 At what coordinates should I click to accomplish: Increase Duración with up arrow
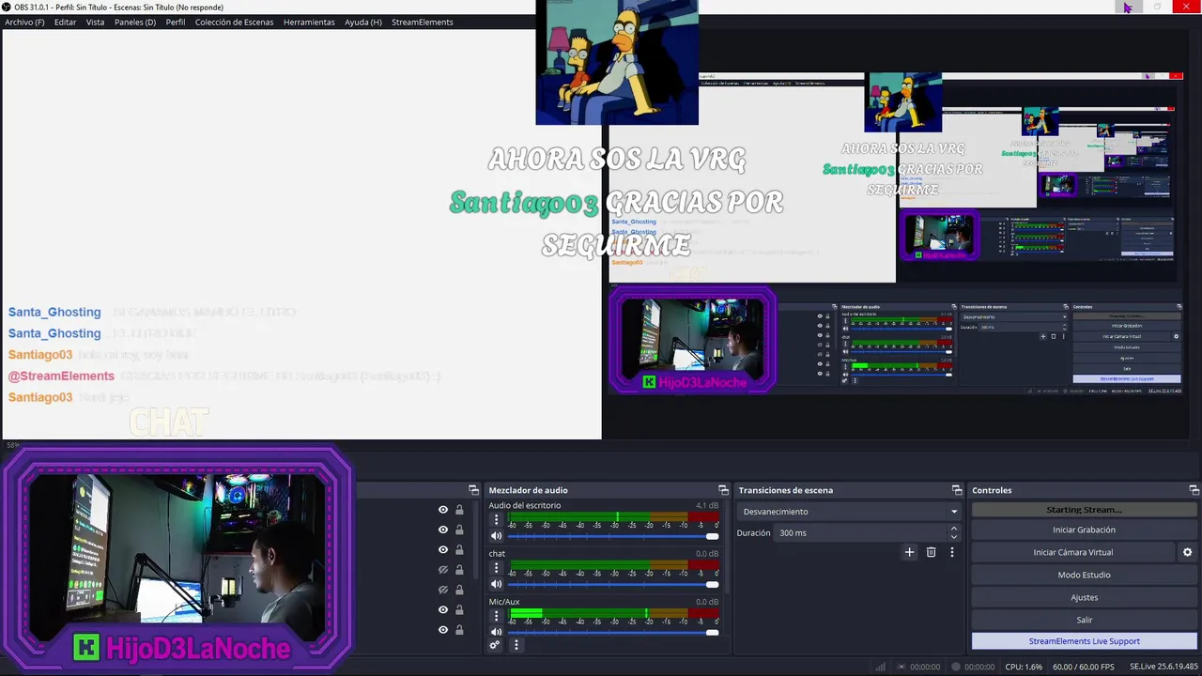pyautogui.click(x=954, y=529)
